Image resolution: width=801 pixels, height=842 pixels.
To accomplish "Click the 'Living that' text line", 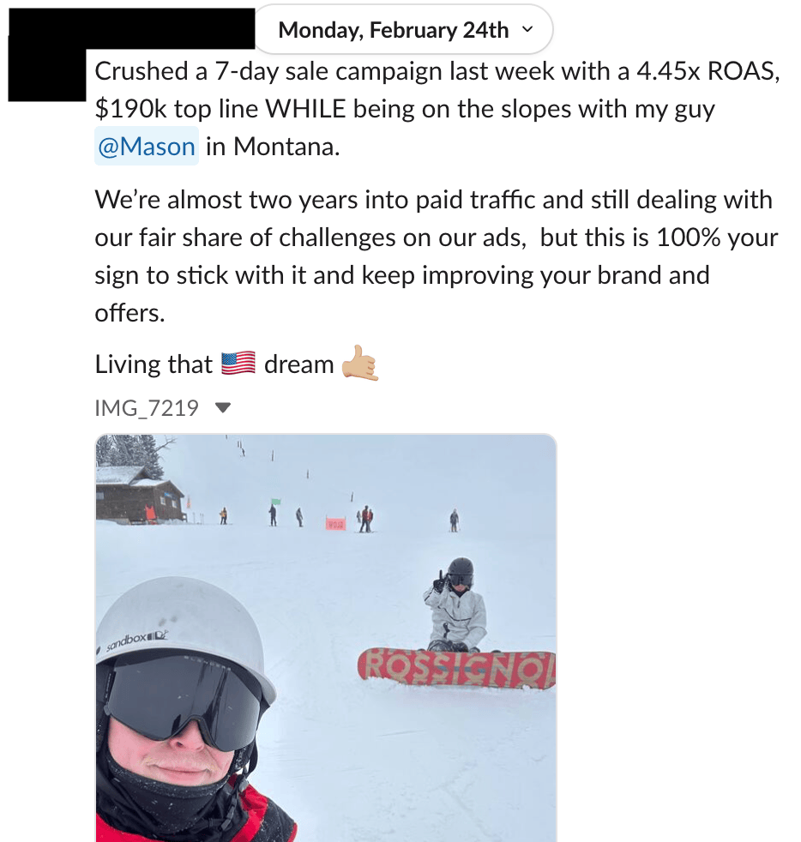I will coord(154,364).
